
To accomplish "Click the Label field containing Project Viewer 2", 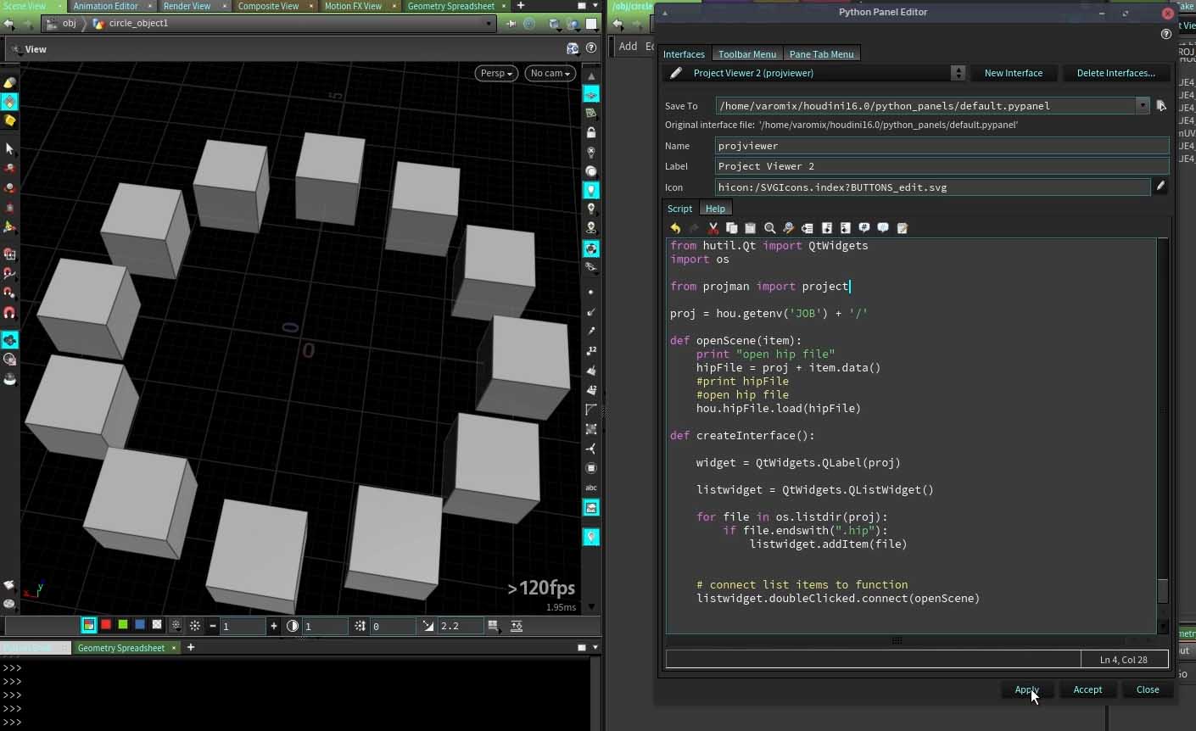I will click(940, 166).
